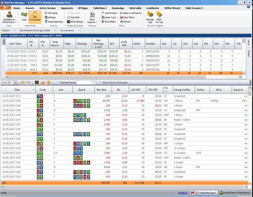Click Hand Importing option
Screen dimensions: 253x197
(53, 22)
